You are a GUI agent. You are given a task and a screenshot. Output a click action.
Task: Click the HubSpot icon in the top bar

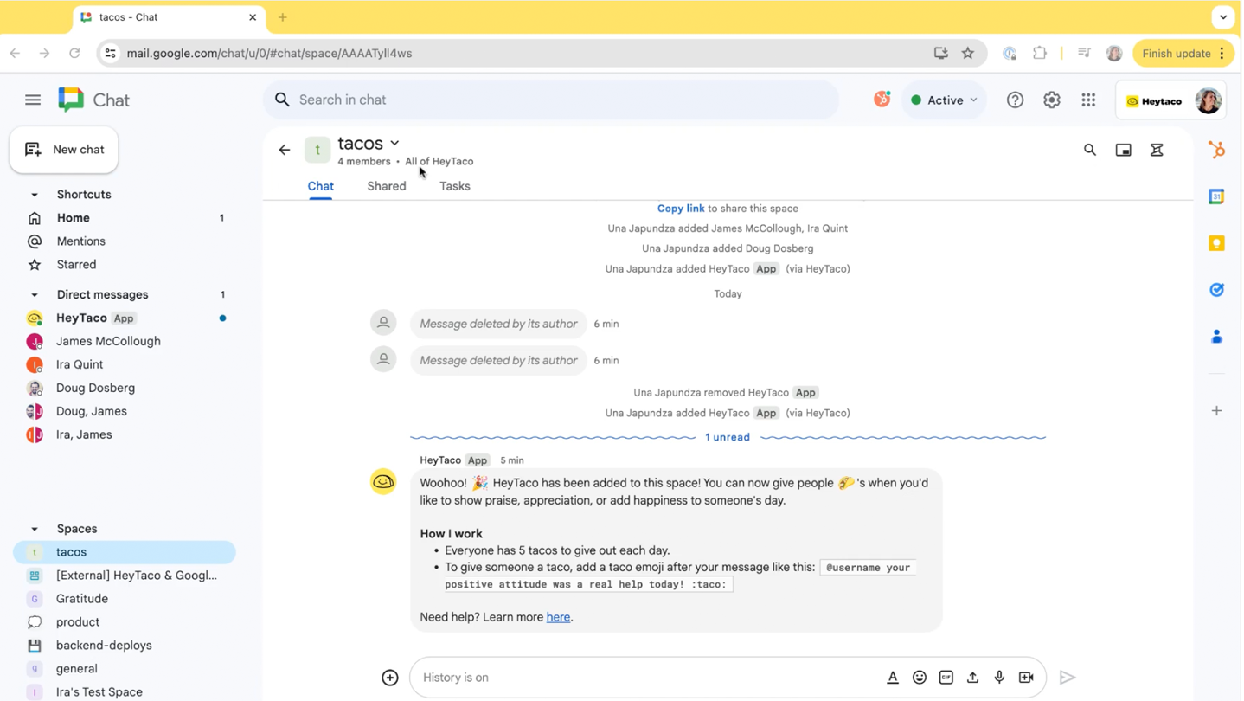882,100
